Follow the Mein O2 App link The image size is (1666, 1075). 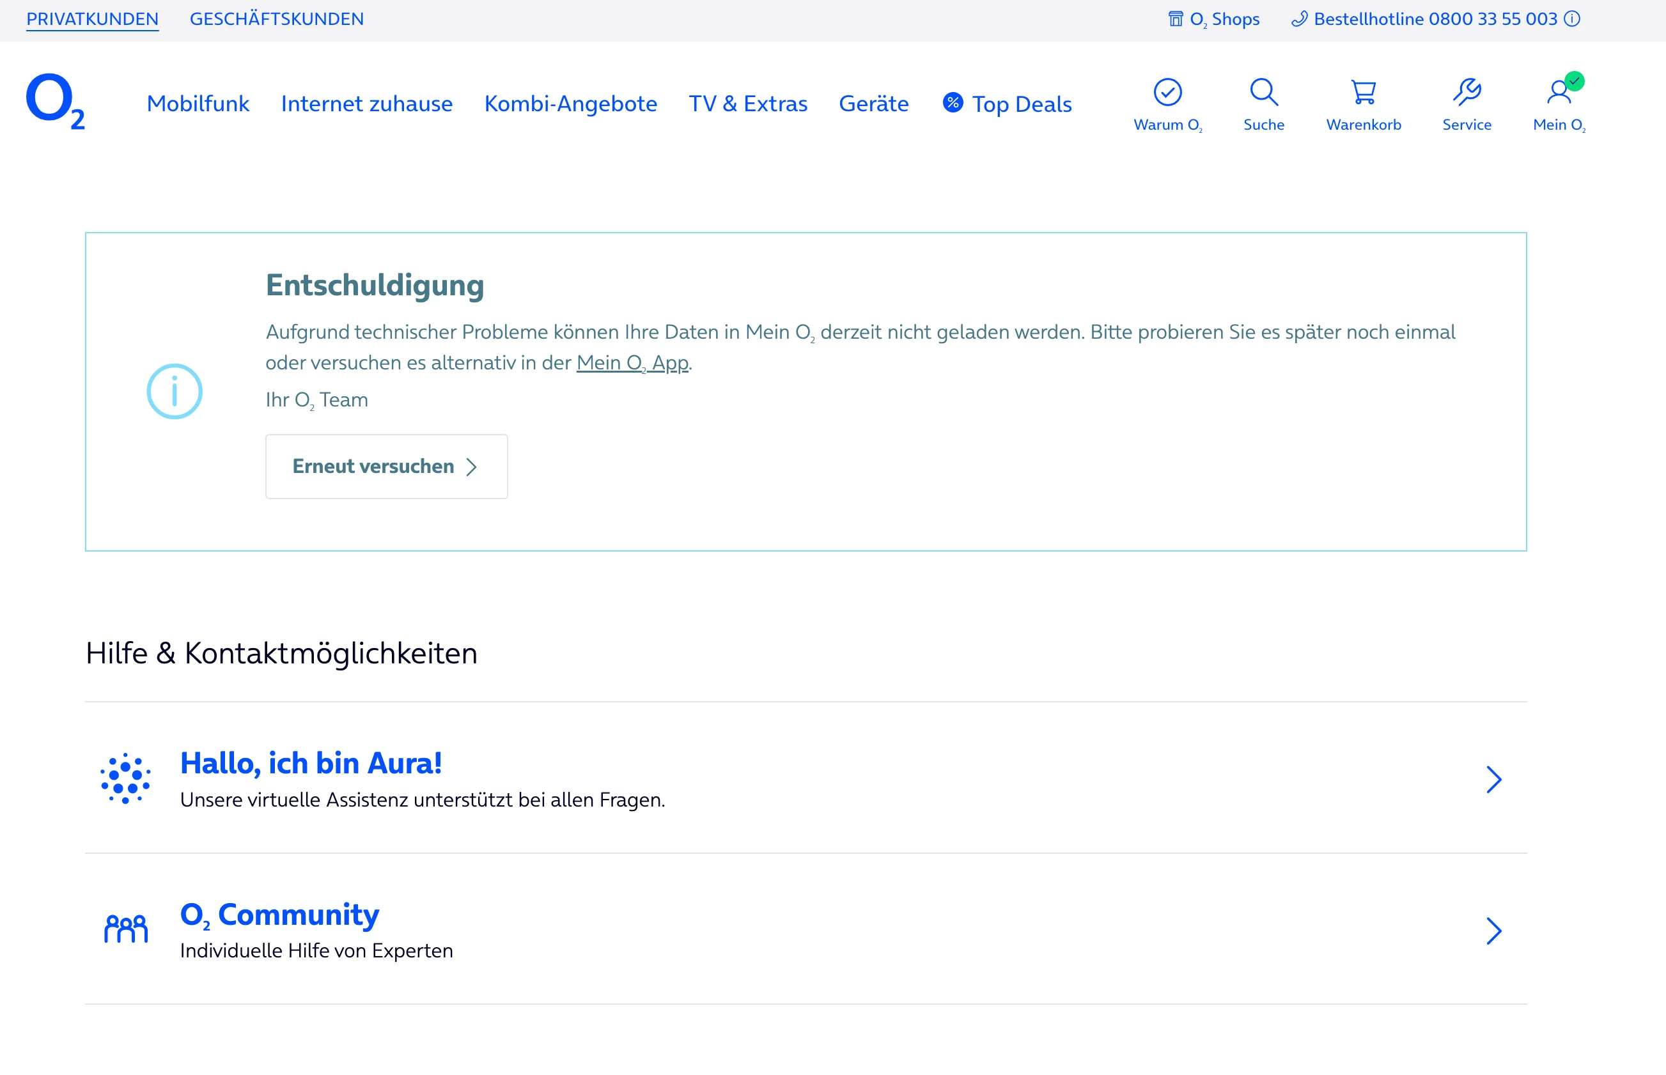click(x=632, y=363)
